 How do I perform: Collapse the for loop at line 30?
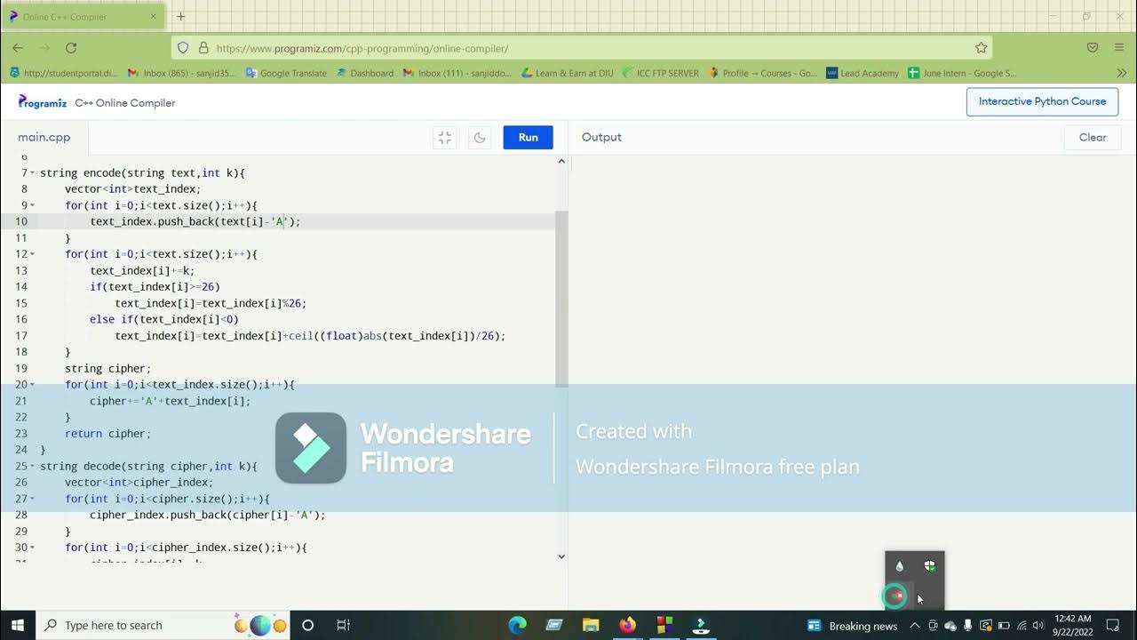(33, 548)
